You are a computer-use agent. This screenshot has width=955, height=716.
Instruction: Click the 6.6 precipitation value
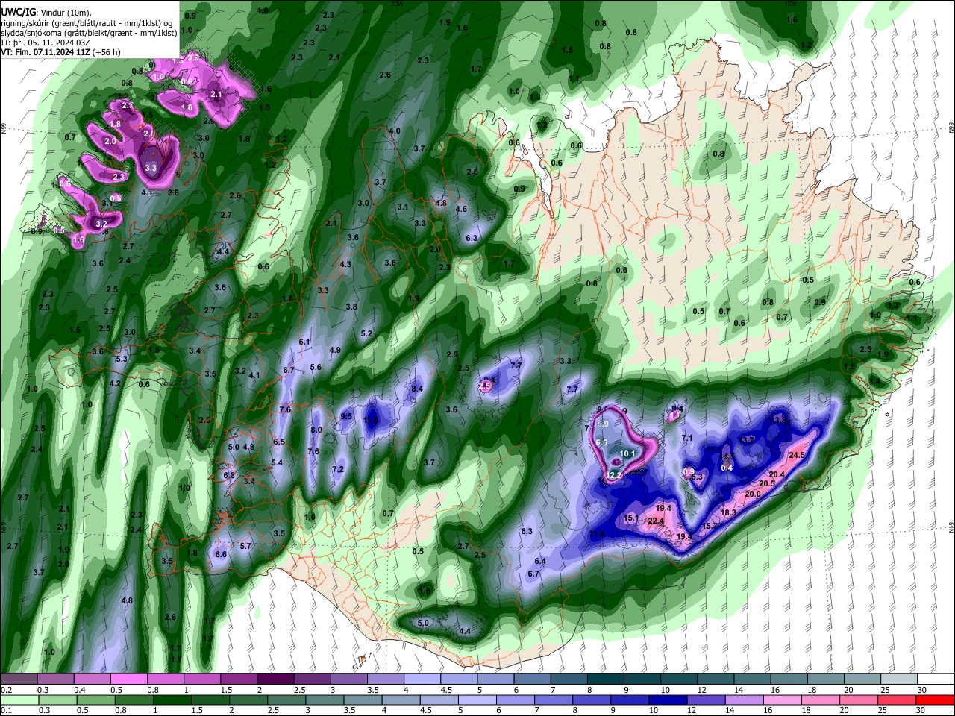pyautogui.click(x=220, y=554)
